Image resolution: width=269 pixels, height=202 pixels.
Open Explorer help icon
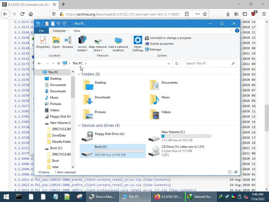tap(237, 31)
